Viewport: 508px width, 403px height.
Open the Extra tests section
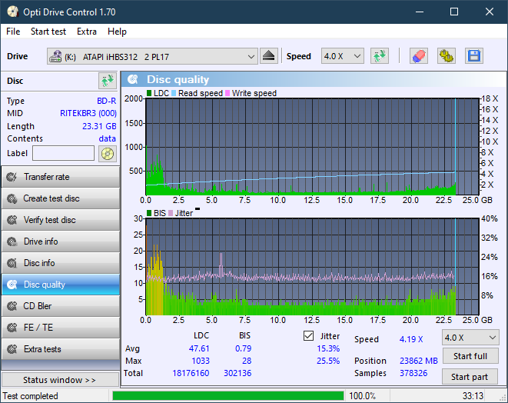coord(61,349)
